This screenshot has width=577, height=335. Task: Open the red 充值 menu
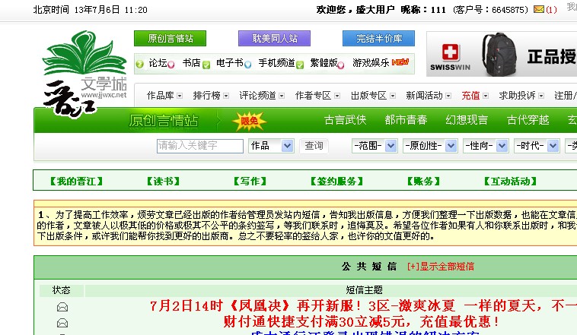[x=470, y=96]
